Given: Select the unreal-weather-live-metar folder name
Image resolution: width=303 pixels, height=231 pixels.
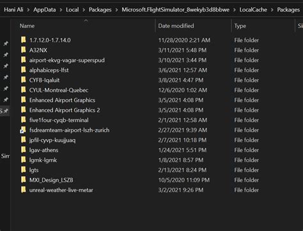Looking at the screenshot, I should pyautogui.click(x=61, y=190).
